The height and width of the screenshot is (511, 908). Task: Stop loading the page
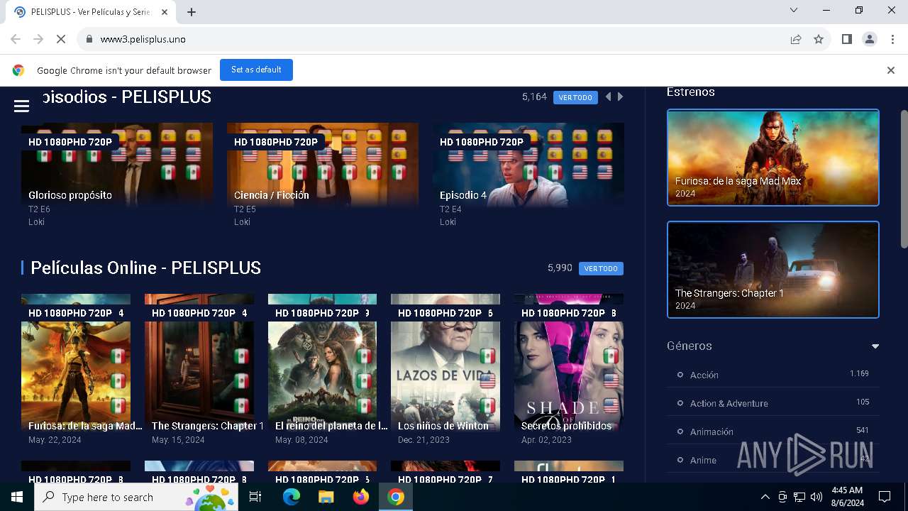point(61,40)
